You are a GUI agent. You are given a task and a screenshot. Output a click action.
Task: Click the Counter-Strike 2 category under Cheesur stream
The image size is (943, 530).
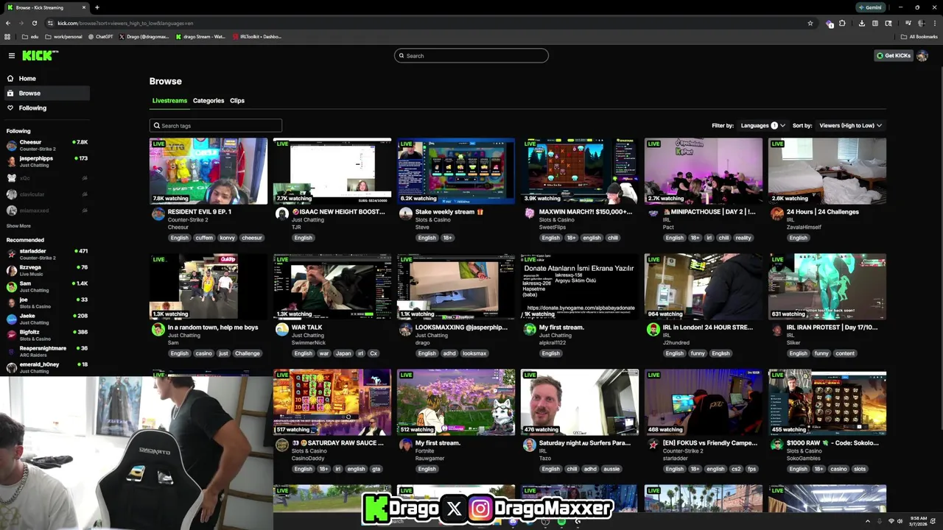(189, 219)
